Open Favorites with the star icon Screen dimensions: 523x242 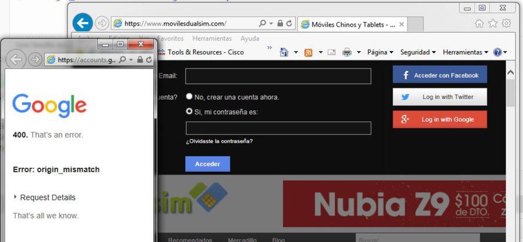click(493, 23)
